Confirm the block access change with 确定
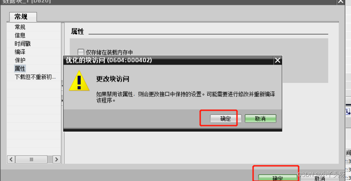 click(226, 119)
